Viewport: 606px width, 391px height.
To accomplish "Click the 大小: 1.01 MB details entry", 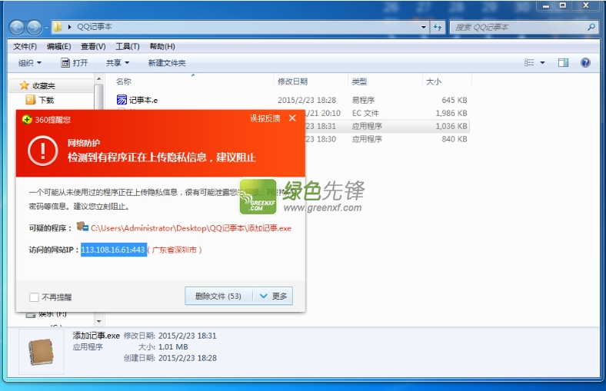I will coord(163,346).
